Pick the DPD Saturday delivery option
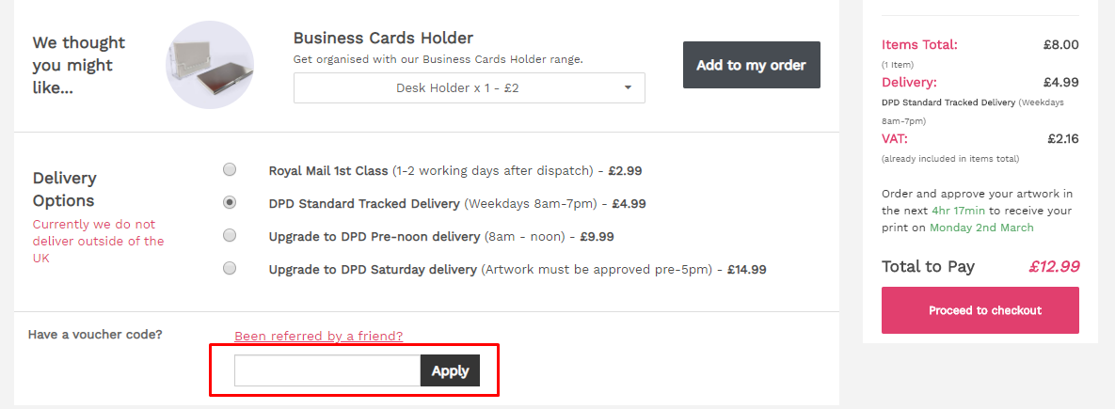This screenshot has height=409, width=1115. (230, 269)
